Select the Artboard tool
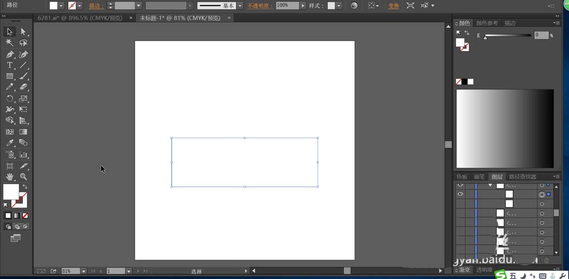Screen dimensions: 569x279 coord(10,166)
